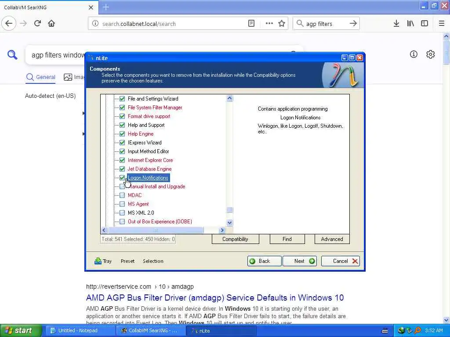450x337 pixels.
Task: Open the Compatibility options
Action: tap(236, 239)
